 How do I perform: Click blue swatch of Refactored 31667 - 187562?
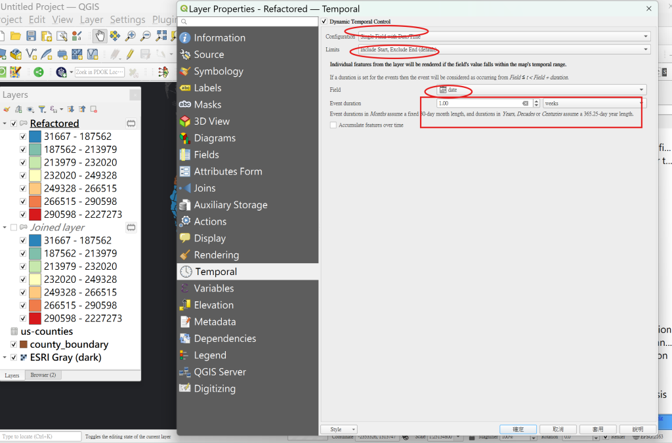click(x=35, y=137)
